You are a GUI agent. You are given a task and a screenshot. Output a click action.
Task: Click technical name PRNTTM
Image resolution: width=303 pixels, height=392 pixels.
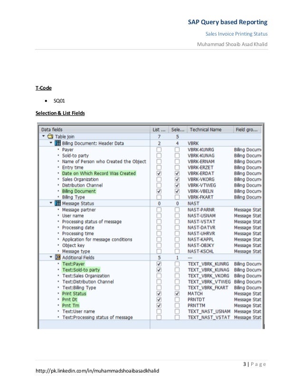pyautogui.click(x=197, y=306)
